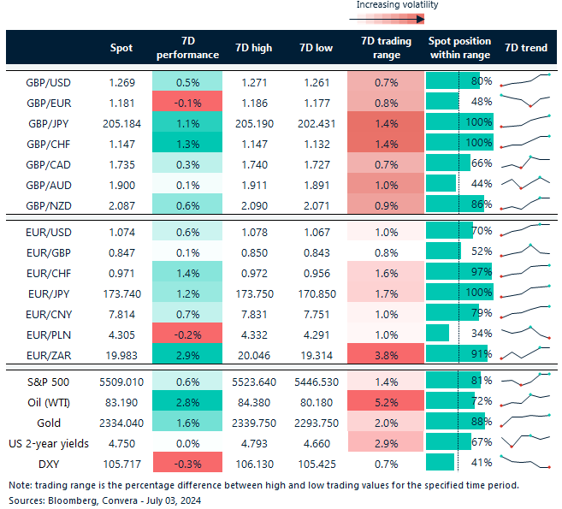The height and width of the screenshot is (509, 562).
Task: Click the 7D trading range column header
Action: pos(387,48)
